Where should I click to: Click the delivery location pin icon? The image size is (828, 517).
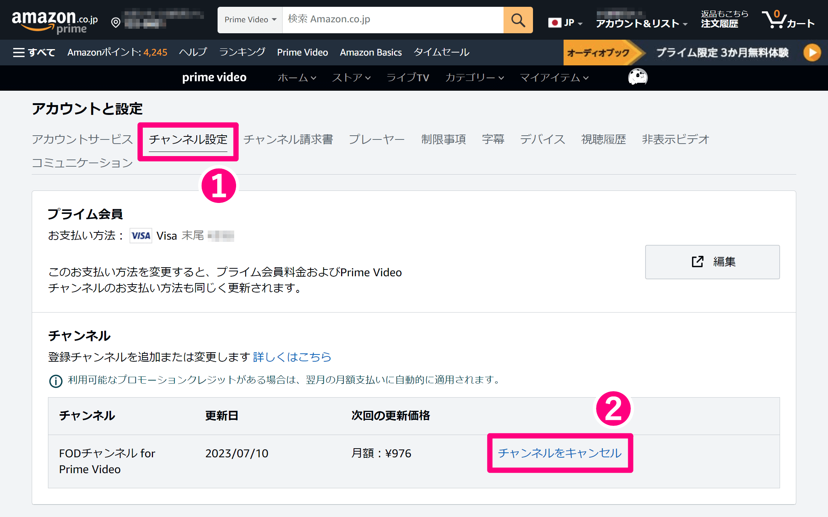tap(116, 23)
